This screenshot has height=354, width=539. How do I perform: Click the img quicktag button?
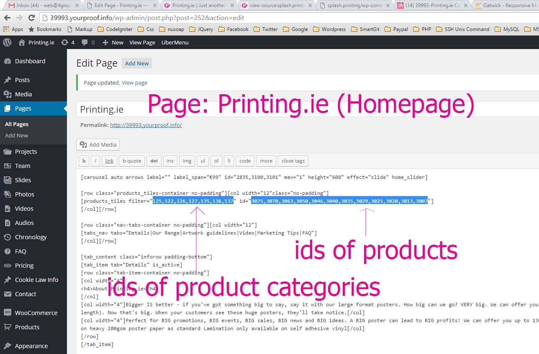point(187,161)
